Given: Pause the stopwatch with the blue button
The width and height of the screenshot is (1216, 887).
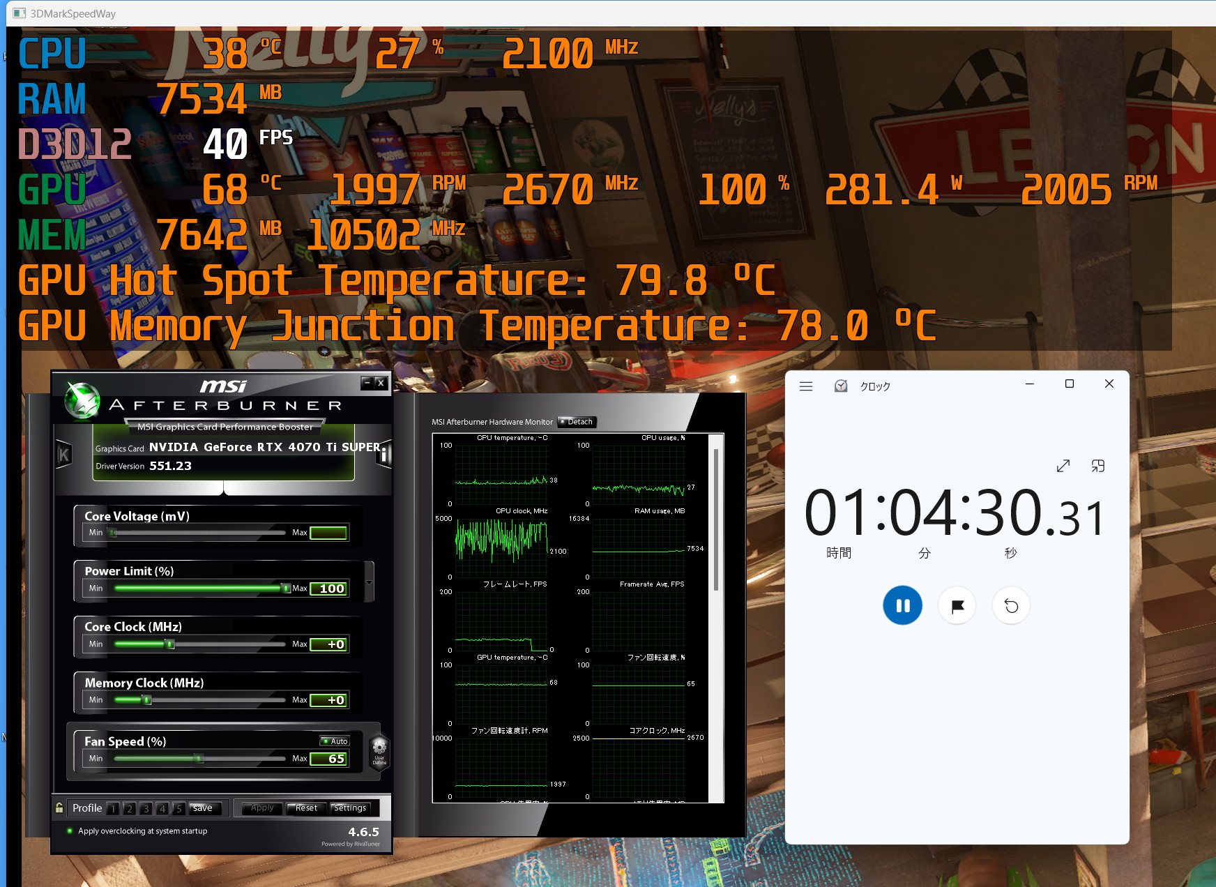Looking at the screenshot, I should tap(902, 605).
